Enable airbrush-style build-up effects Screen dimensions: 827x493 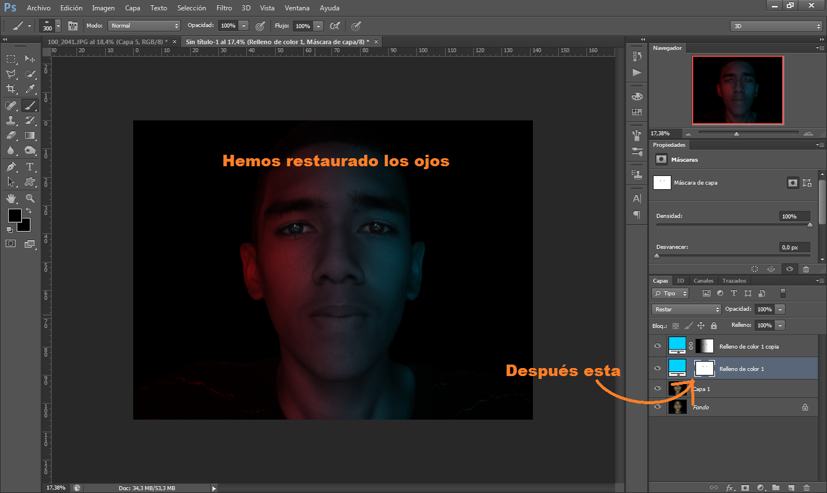[x=335, y=26]
